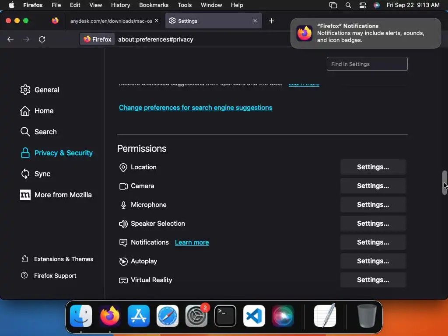Open Notifications permission Settings
The height and width of the screenshot is (336, 448).
pos(373,242)
